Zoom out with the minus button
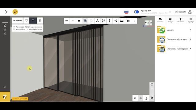The height and width of the screenshot is (110, 196). (152, 94)
